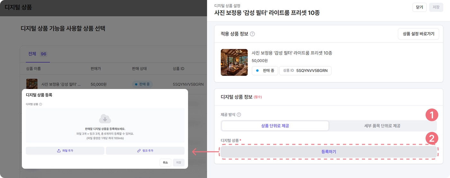
Task: Click 판매 상태 column header
Action: point(139,69)
